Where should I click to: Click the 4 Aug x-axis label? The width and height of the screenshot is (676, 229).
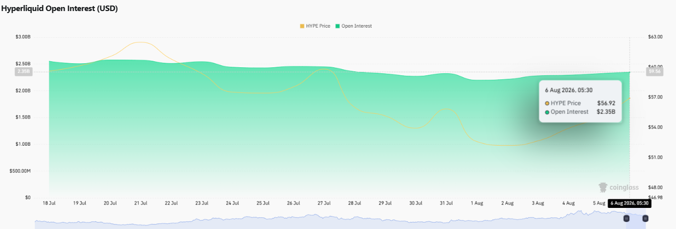(568, 203)
